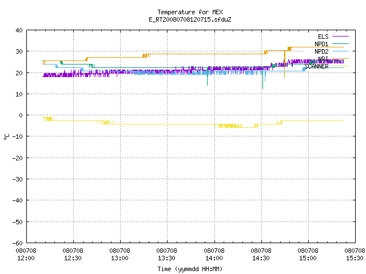The width and height of the screenshot is (366, 274).
Task: Click the 'Time (yymmdd HH:MM)' axis title
Action: point(190,269)
